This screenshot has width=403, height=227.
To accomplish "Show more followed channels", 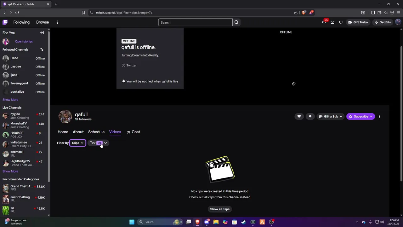I will coord(10,100).
